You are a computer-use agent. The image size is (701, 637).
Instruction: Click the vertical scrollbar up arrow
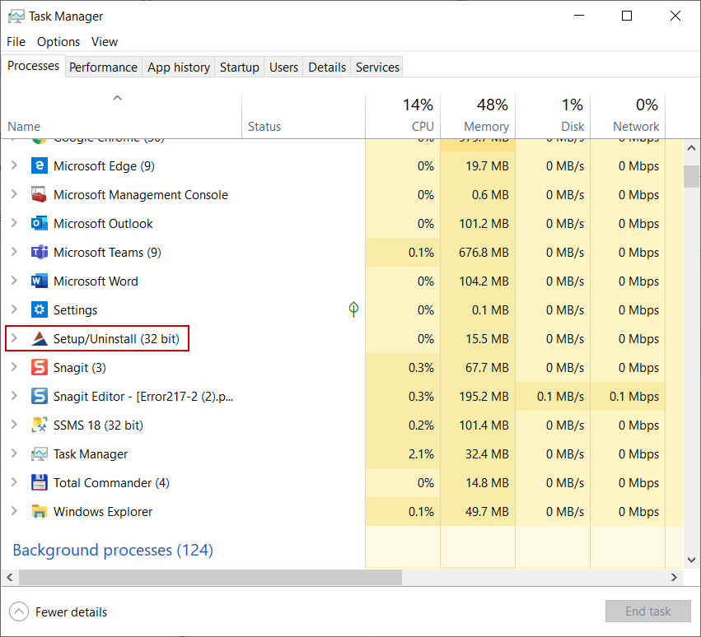pyautogui.click(x=691, y=148)
